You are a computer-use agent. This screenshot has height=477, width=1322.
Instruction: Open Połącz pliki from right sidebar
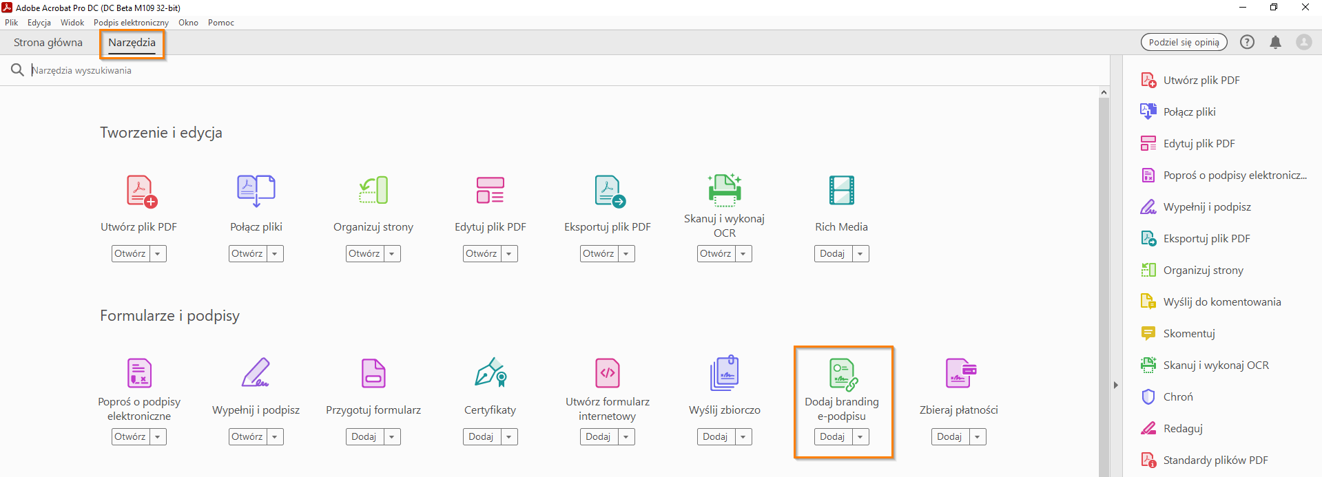(x=1178, y=112)
